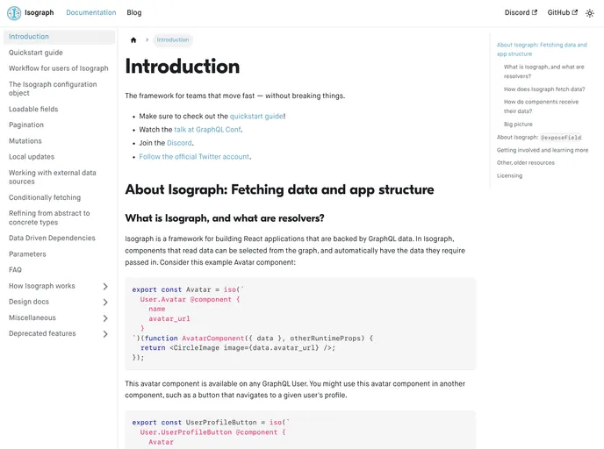The width and height of the screenshot is (604, 449).
Task: Open the Discord link in bullet list
Action: (179, 143)
